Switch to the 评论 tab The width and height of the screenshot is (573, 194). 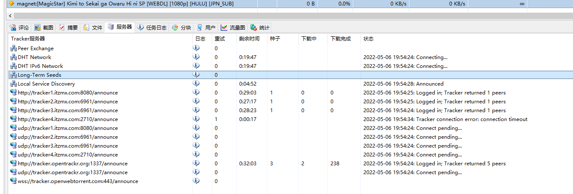[19, 27]
